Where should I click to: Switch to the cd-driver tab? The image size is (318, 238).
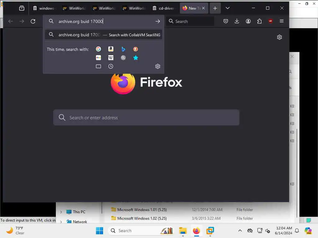(164, 8)
